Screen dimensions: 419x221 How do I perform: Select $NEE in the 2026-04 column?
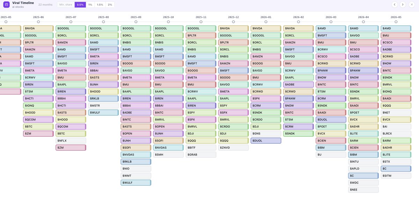(363, 190)
